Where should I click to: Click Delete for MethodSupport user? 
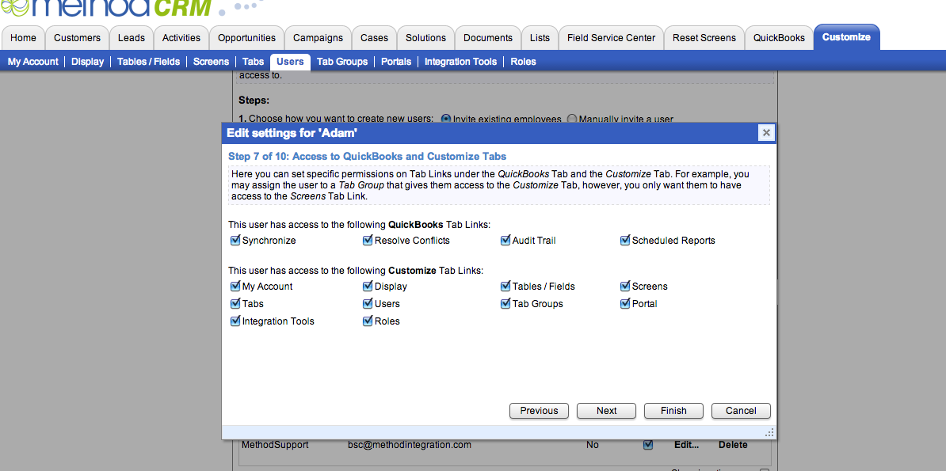pyautogui.click(x=732, y=445)
